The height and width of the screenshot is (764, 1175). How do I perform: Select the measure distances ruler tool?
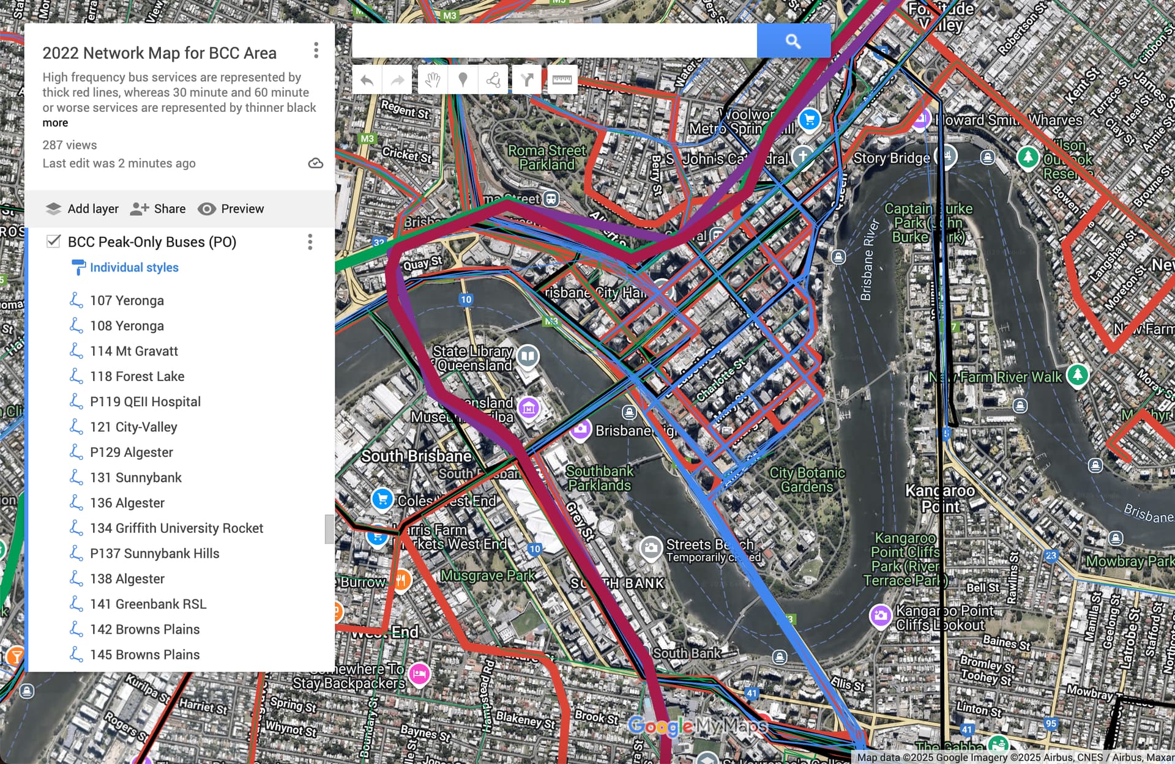point(562,80)
